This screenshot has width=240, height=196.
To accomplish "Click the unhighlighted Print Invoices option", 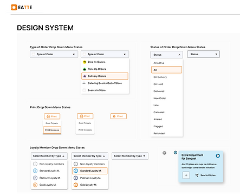I will (85, 130).
